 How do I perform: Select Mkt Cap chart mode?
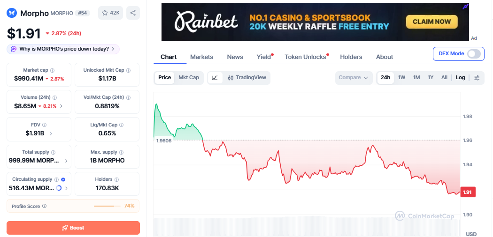pos(189,77)
